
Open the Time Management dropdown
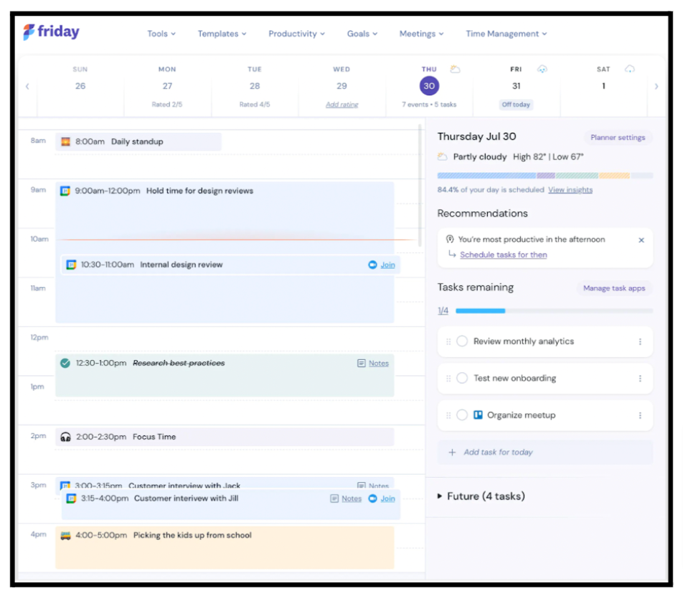tap(506, 34)
